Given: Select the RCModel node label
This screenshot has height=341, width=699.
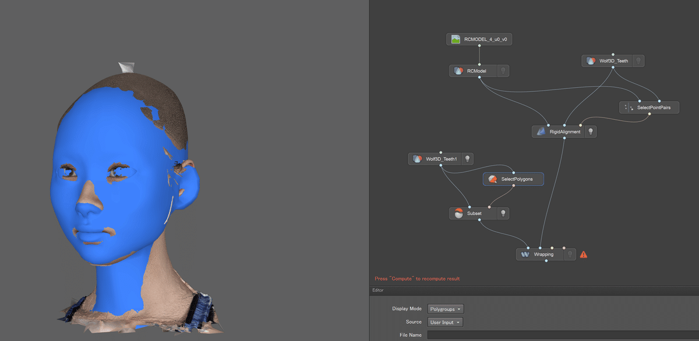Looking at the screenshot, I should coord(476,71).
